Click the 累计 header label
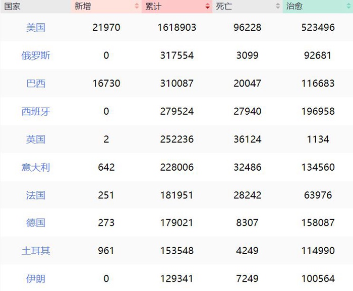This screenshot has width=353, height=291. (153, 7)
